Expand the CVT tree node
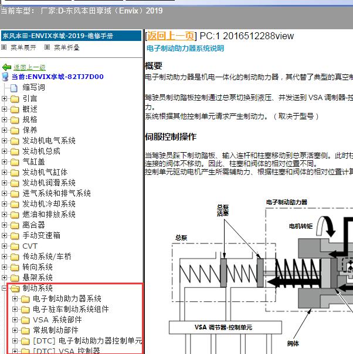The image size is (353, 354). click(4, 246)
